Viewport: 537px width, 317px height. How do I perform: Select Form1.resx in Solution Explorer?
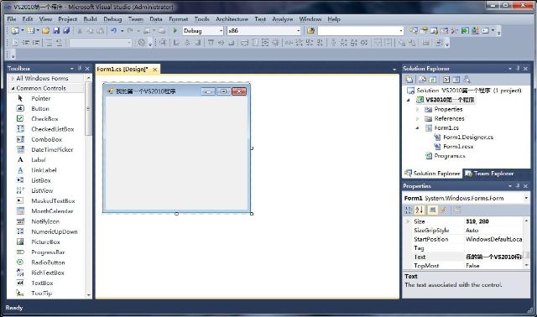coord(458,147)
